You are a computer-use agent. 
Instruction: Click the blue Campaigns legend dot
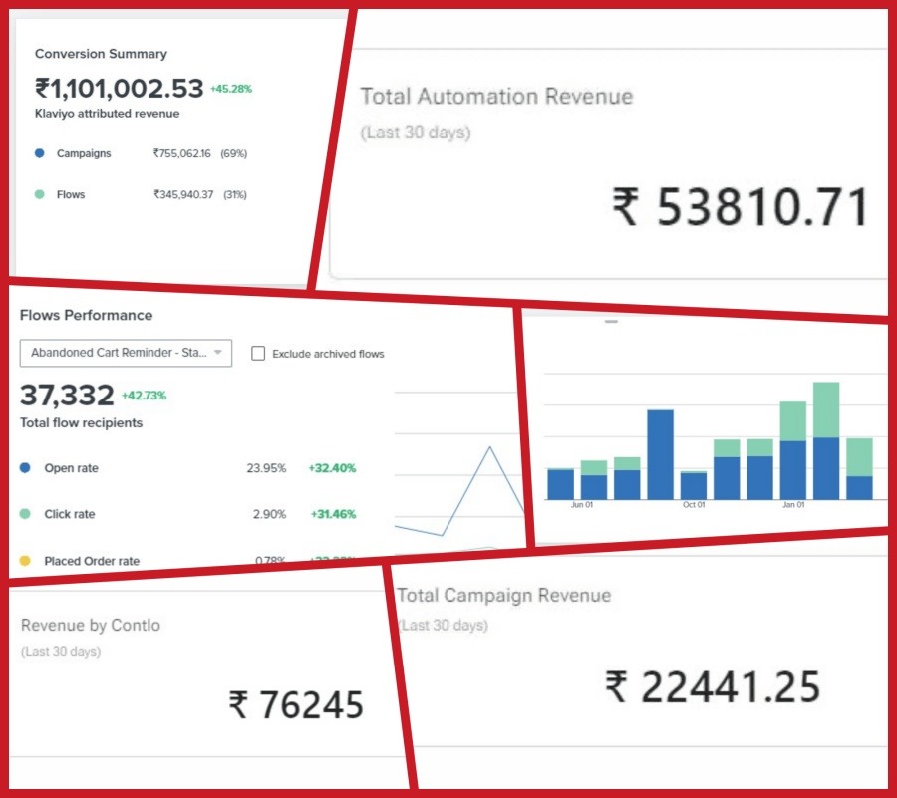coord(39,154)
